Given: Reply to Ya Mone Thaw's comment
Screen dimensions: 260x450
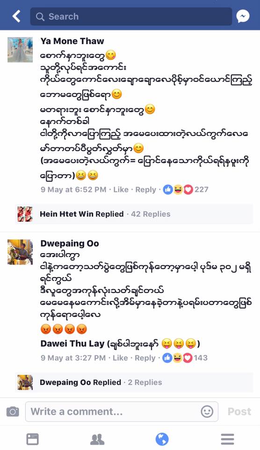Looking at the screenshot, I should click(146, 190).
